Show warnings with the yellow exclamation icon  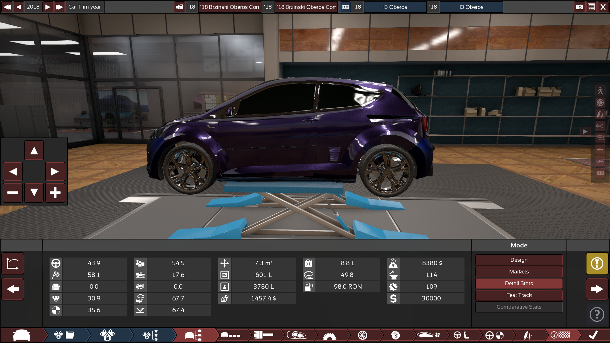tap(597, 264)
